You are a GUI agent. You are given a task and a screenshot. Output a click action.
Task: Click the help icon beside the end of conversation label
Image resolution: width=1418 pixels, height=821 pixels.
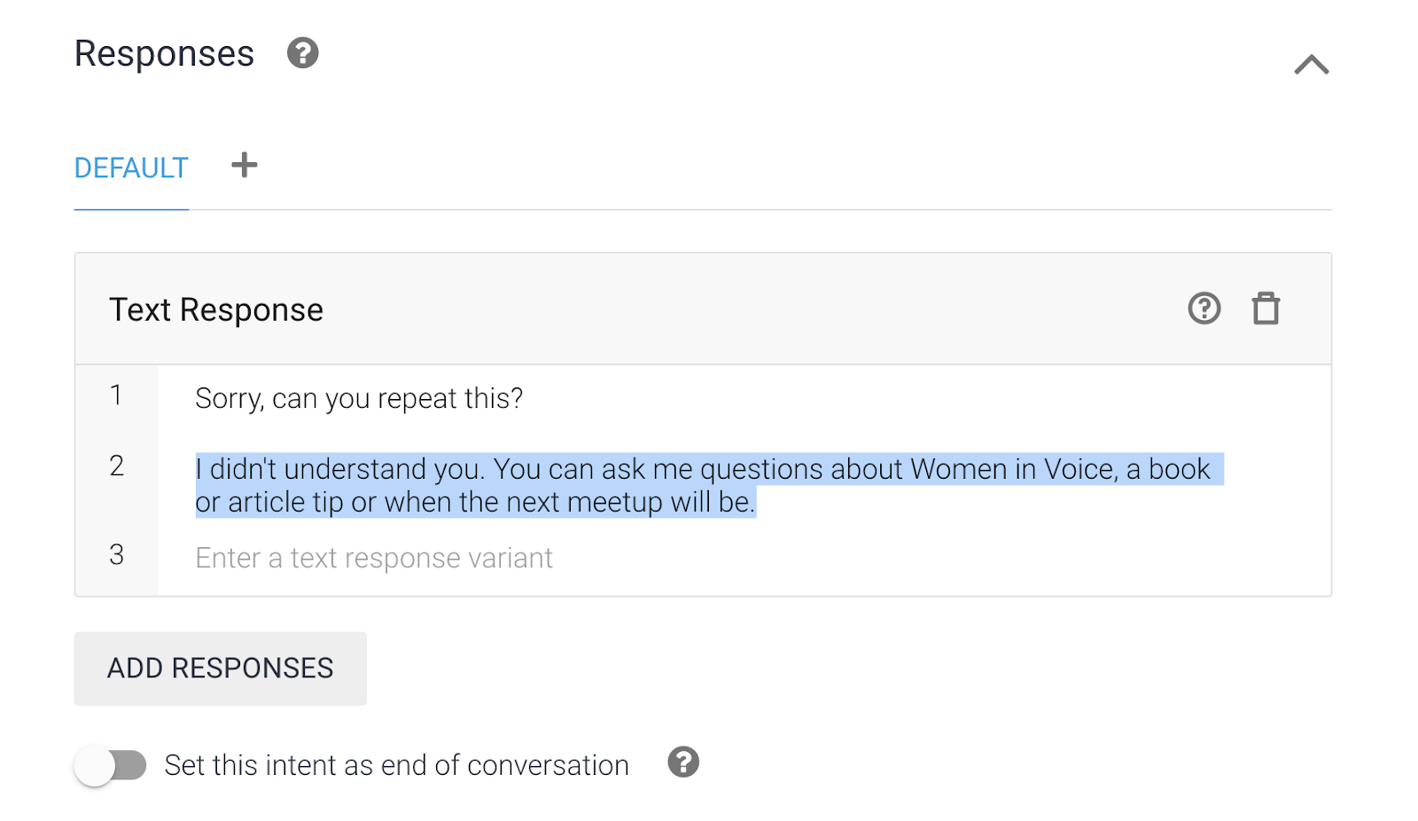(683, 762)
